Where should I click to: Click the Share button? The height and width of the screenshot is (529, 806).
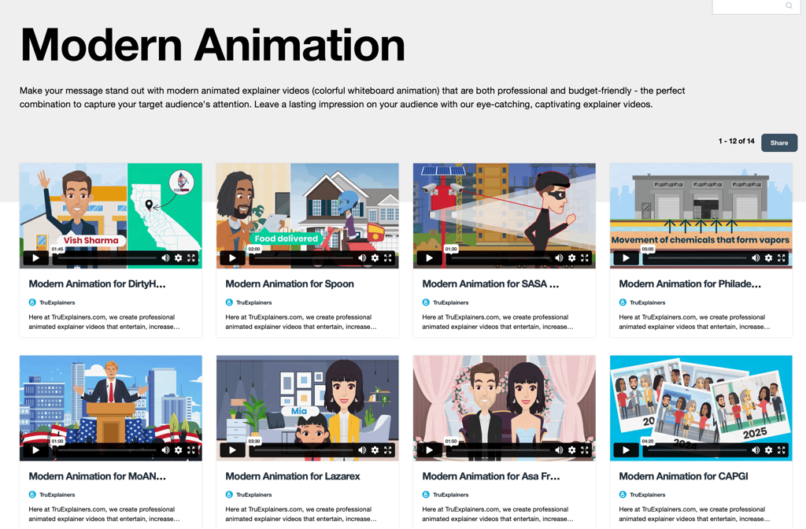(x=779, y=143)
